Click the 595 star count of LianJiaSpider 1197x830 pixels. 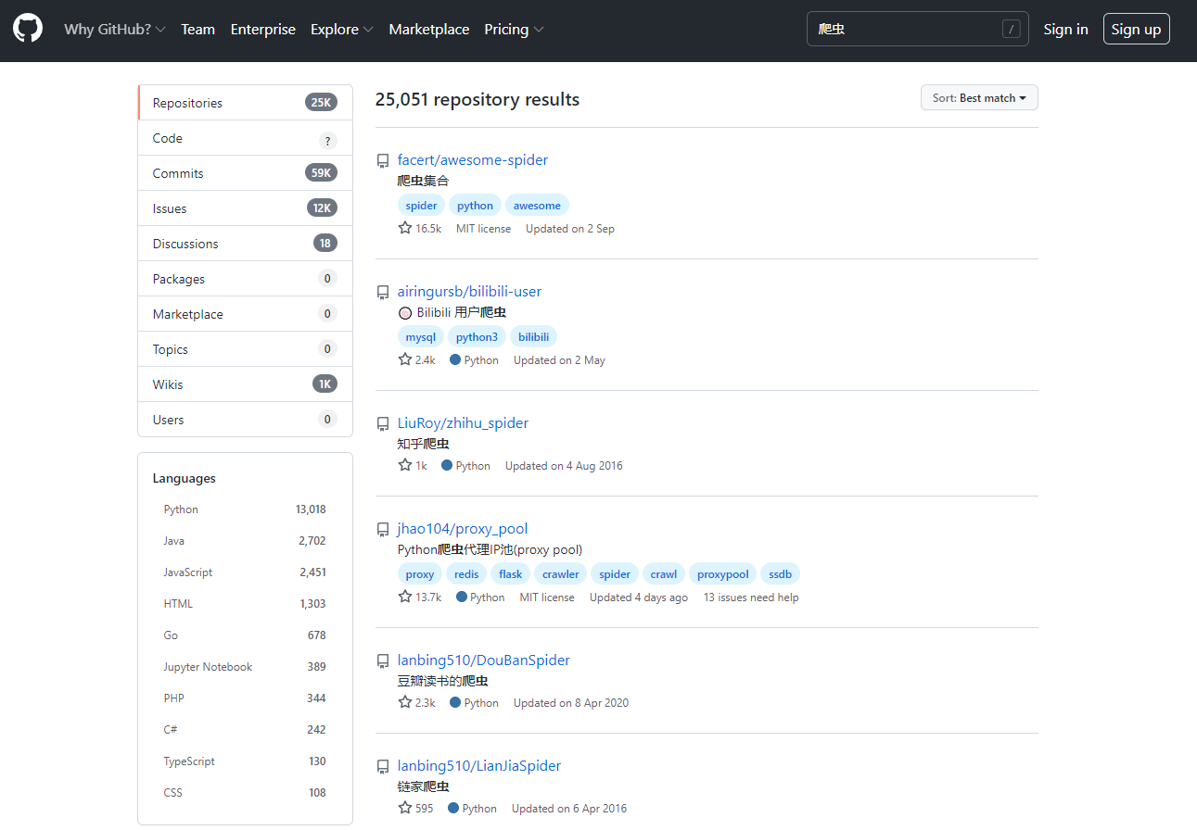tap(415, 808)
